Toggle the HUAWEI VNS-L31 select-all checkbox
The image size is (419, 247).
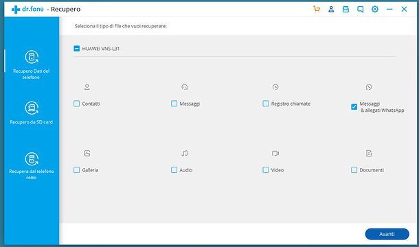pos(77,49)
